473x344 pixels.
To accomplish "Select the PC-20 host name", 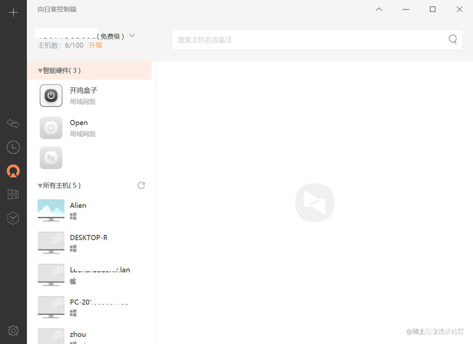I will [99, 302].
